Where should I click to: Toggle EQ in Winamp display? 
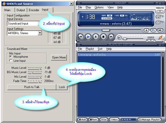coord(126,15)
